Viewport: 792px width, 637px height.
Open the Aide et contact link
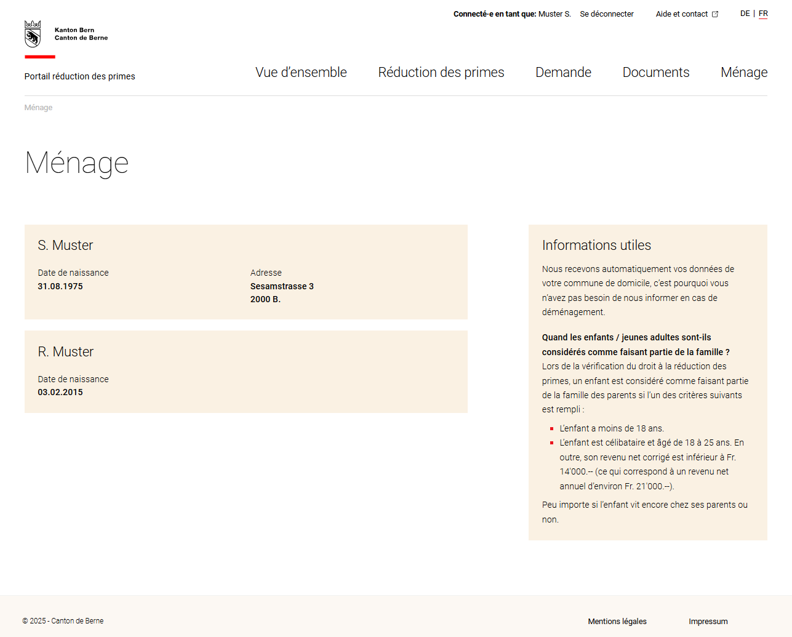(681, 14)
